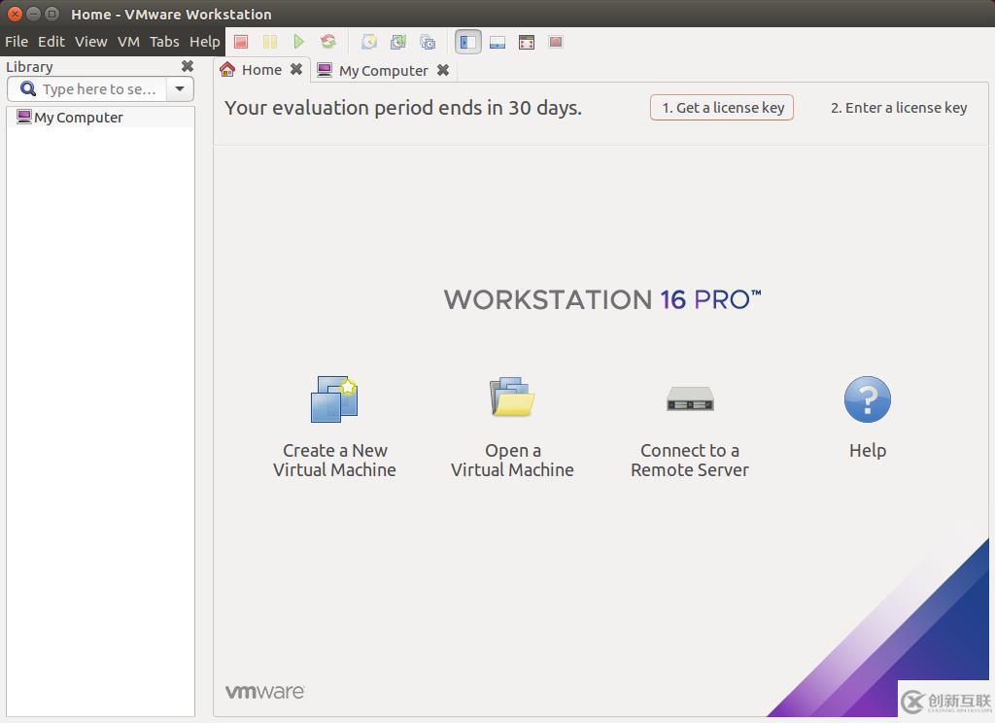This screenshot has width=995, height=723.
Task: Toggle the library sidebar view button
Action: click(x=468, y=42)
